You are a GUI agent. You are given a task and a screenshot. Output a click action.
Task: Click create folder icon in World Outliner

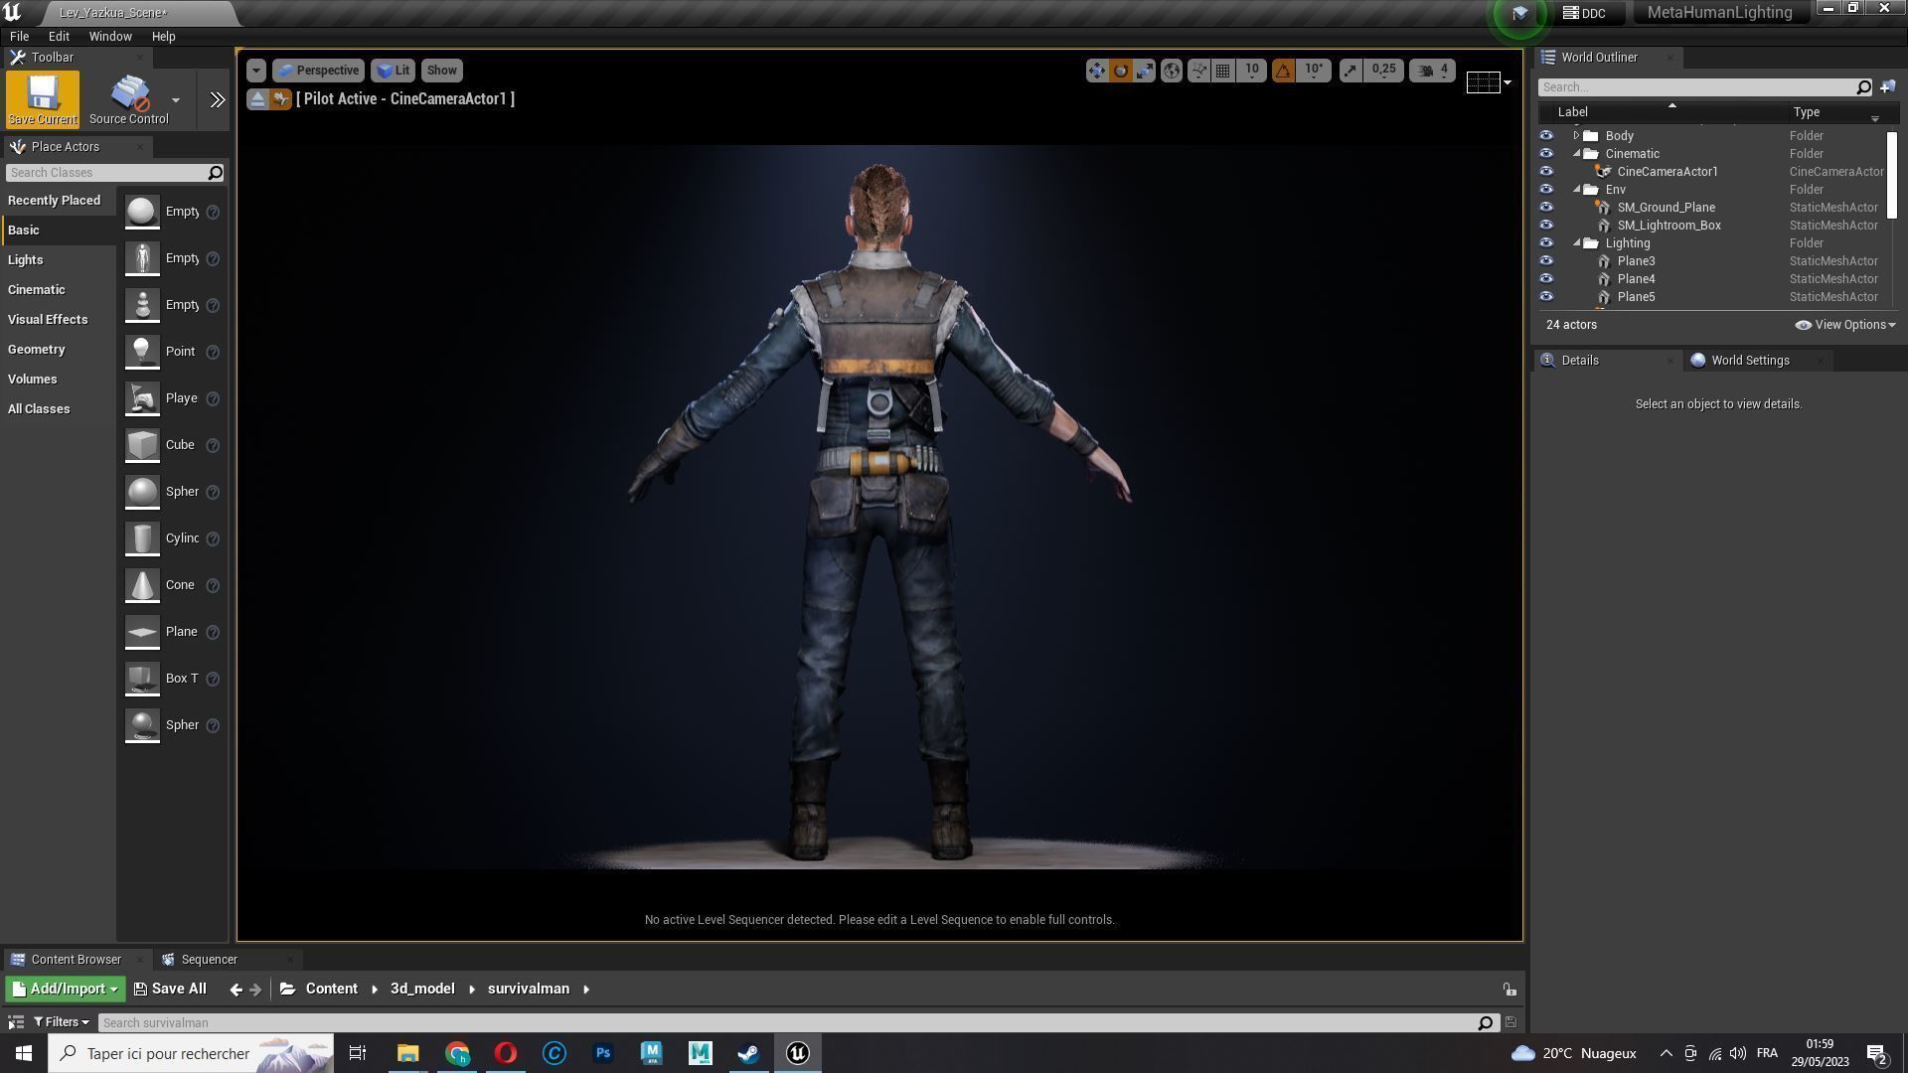click(1887, 87)
